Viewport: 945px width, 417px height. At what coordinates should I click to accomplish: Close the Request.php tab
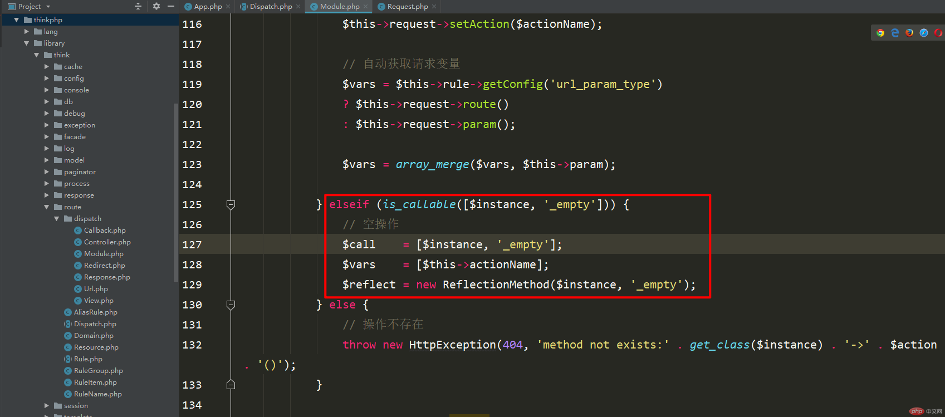(434, 7)
